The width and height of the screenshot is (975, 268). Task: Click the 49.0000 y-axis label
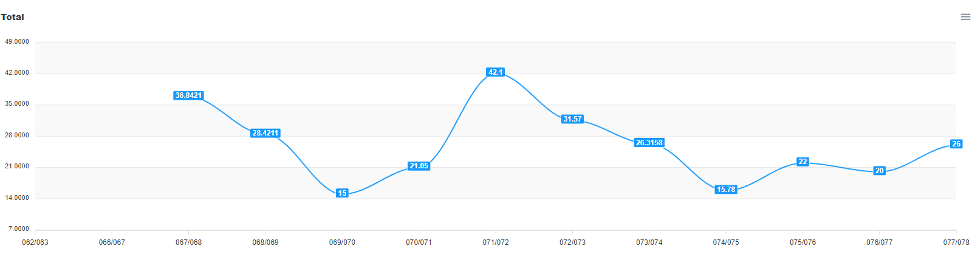click(x=17, y=42)
